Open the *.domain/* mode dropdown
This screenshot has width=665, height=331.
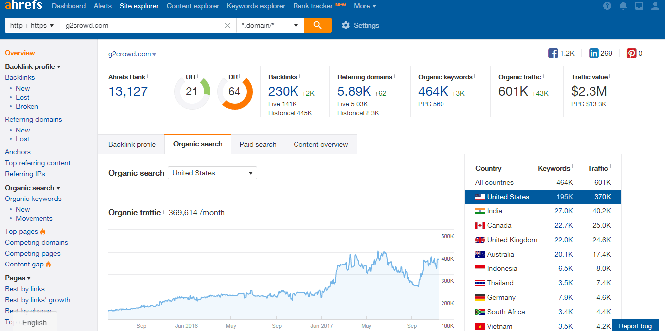pyautogui.click(x=270, y=25)
